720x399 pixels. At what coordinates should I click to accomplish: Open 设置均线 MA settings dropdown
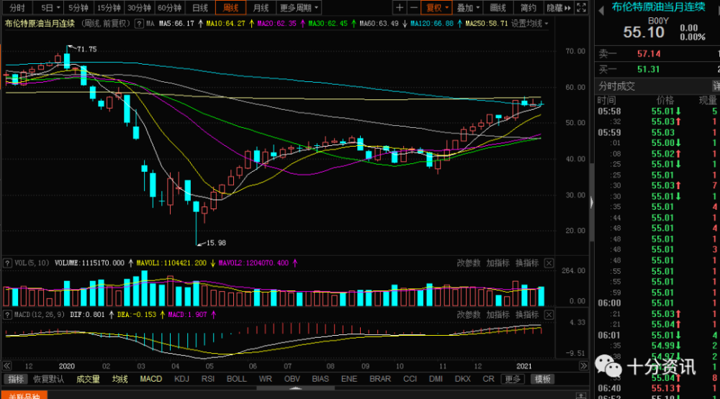tap(529, 24)
